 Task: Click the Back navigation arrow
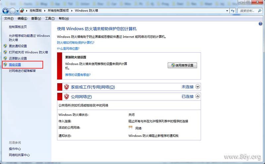pos(6,11)
